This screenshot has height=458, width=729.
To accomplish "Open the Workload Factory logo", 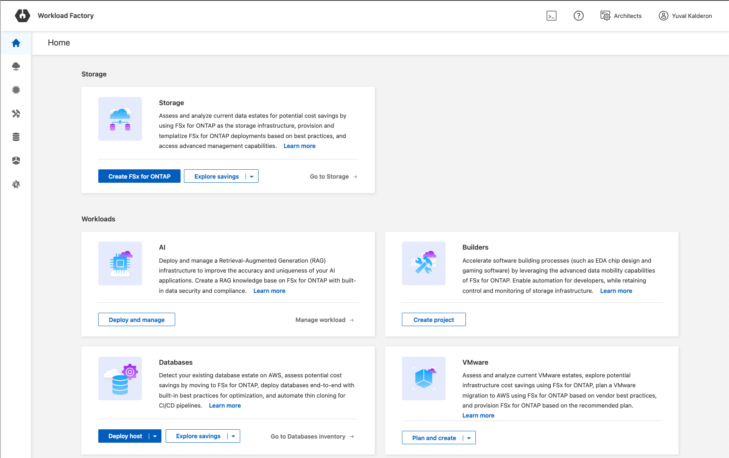I will tap(23, 16).
